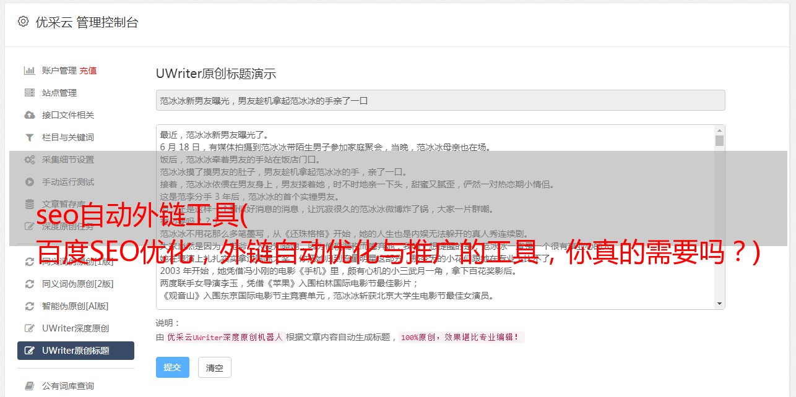Click the book icon for 公有词库查询
Image resolution: width=796 pixels, height=397 pixels.
pyautogui.click(x=29, y=386)
